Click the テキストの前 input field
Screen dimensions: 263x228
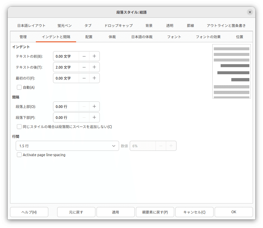(x=66, y=56)
